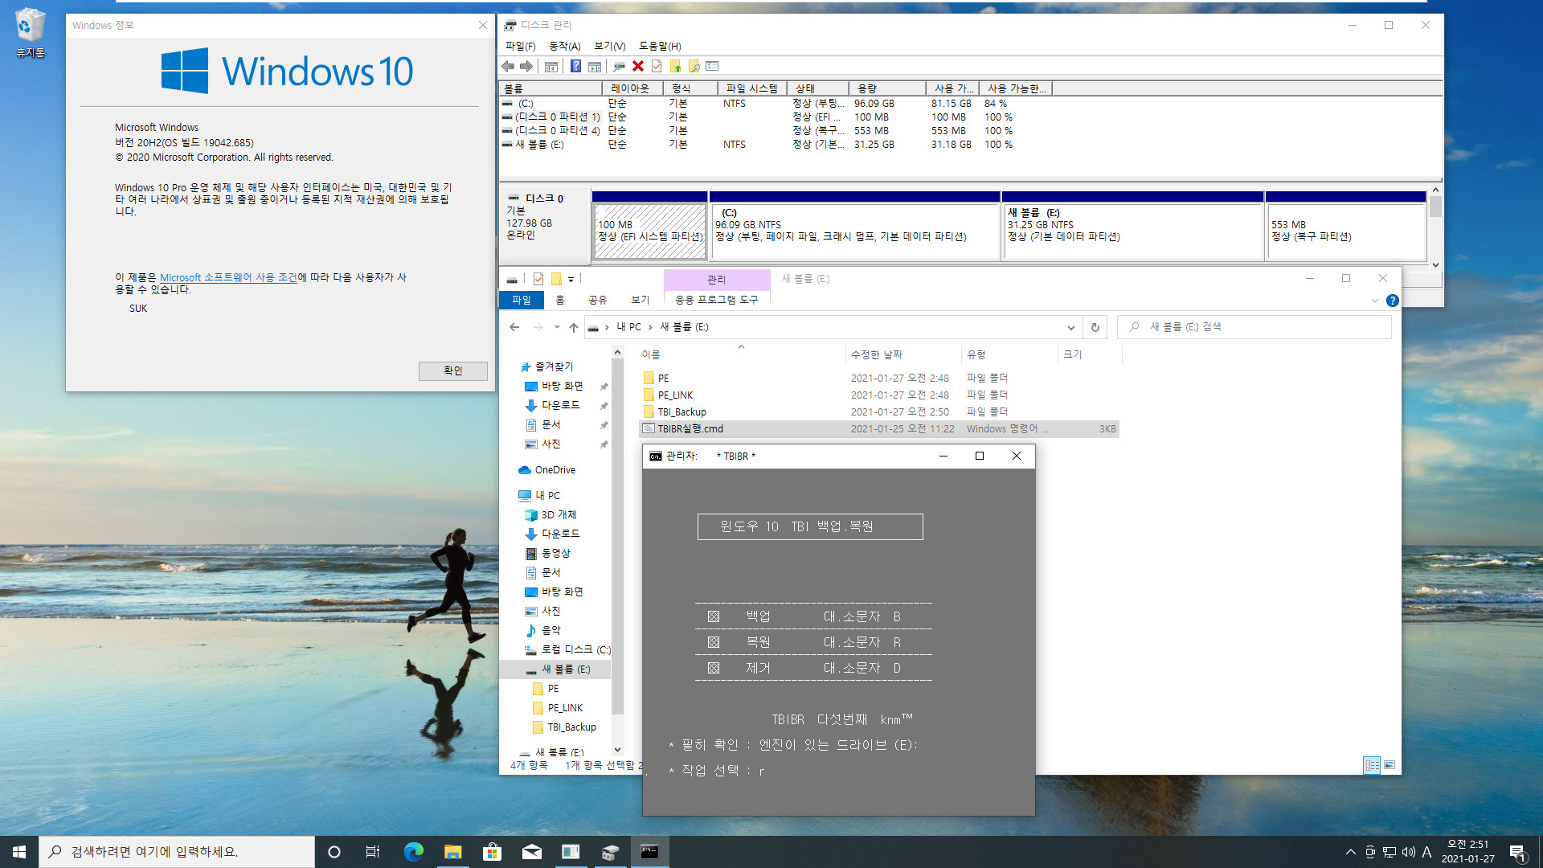The image size is (1543, 868).
Task: Open Explorer 파일 ribbon tab
Action: tap(522, 300)
